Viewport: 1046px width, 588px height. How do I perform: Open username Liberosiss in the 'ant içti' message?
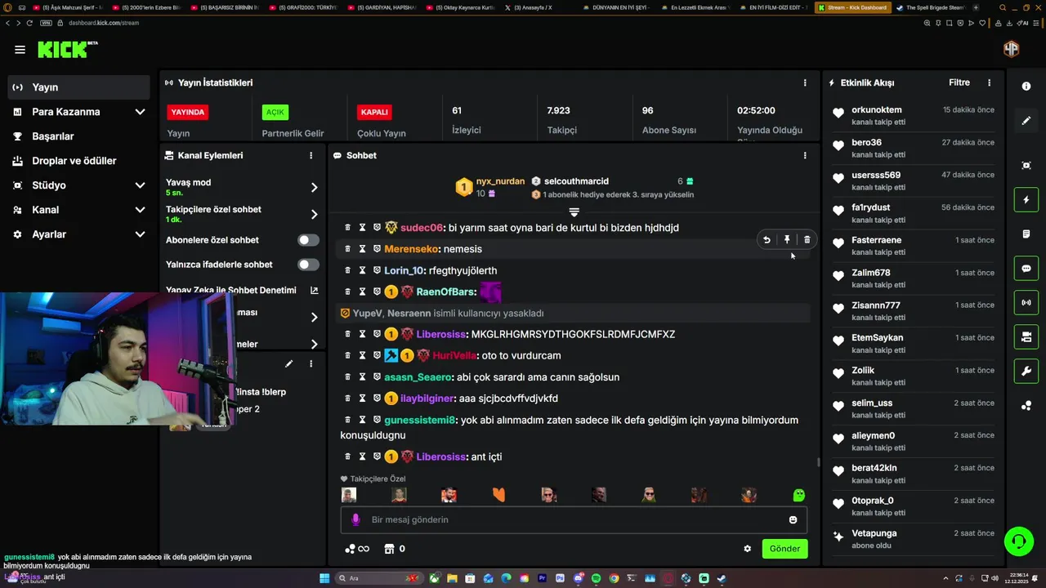click(441, 457)
